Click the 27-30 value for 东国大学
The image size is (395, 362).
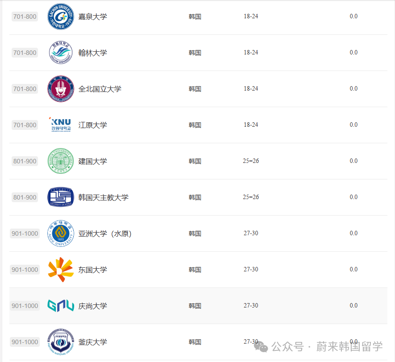(x=251, y=270)
